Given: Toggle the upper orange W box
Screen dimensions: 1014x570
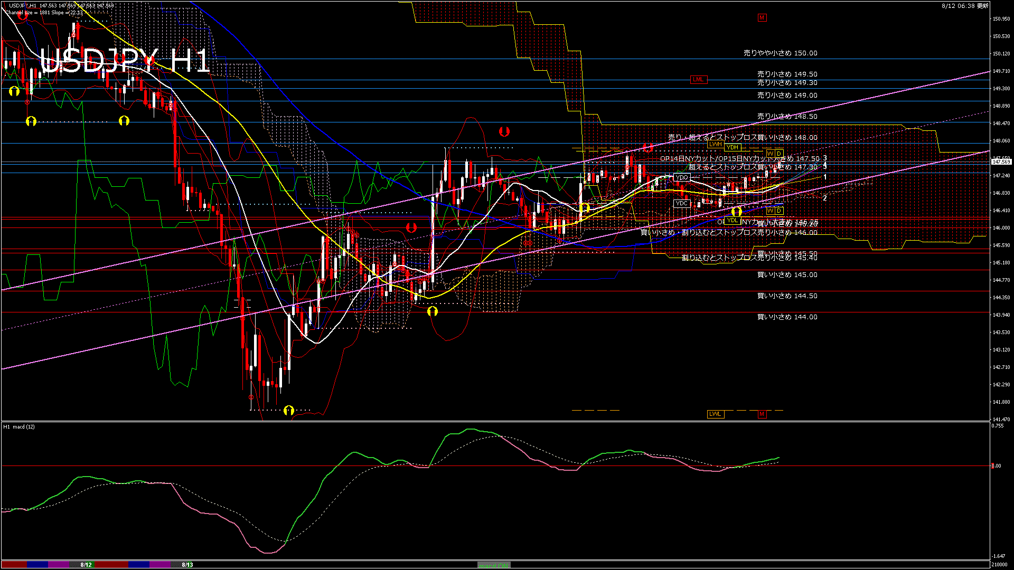Looking at the screenshot, I should [x=770, y=154].
